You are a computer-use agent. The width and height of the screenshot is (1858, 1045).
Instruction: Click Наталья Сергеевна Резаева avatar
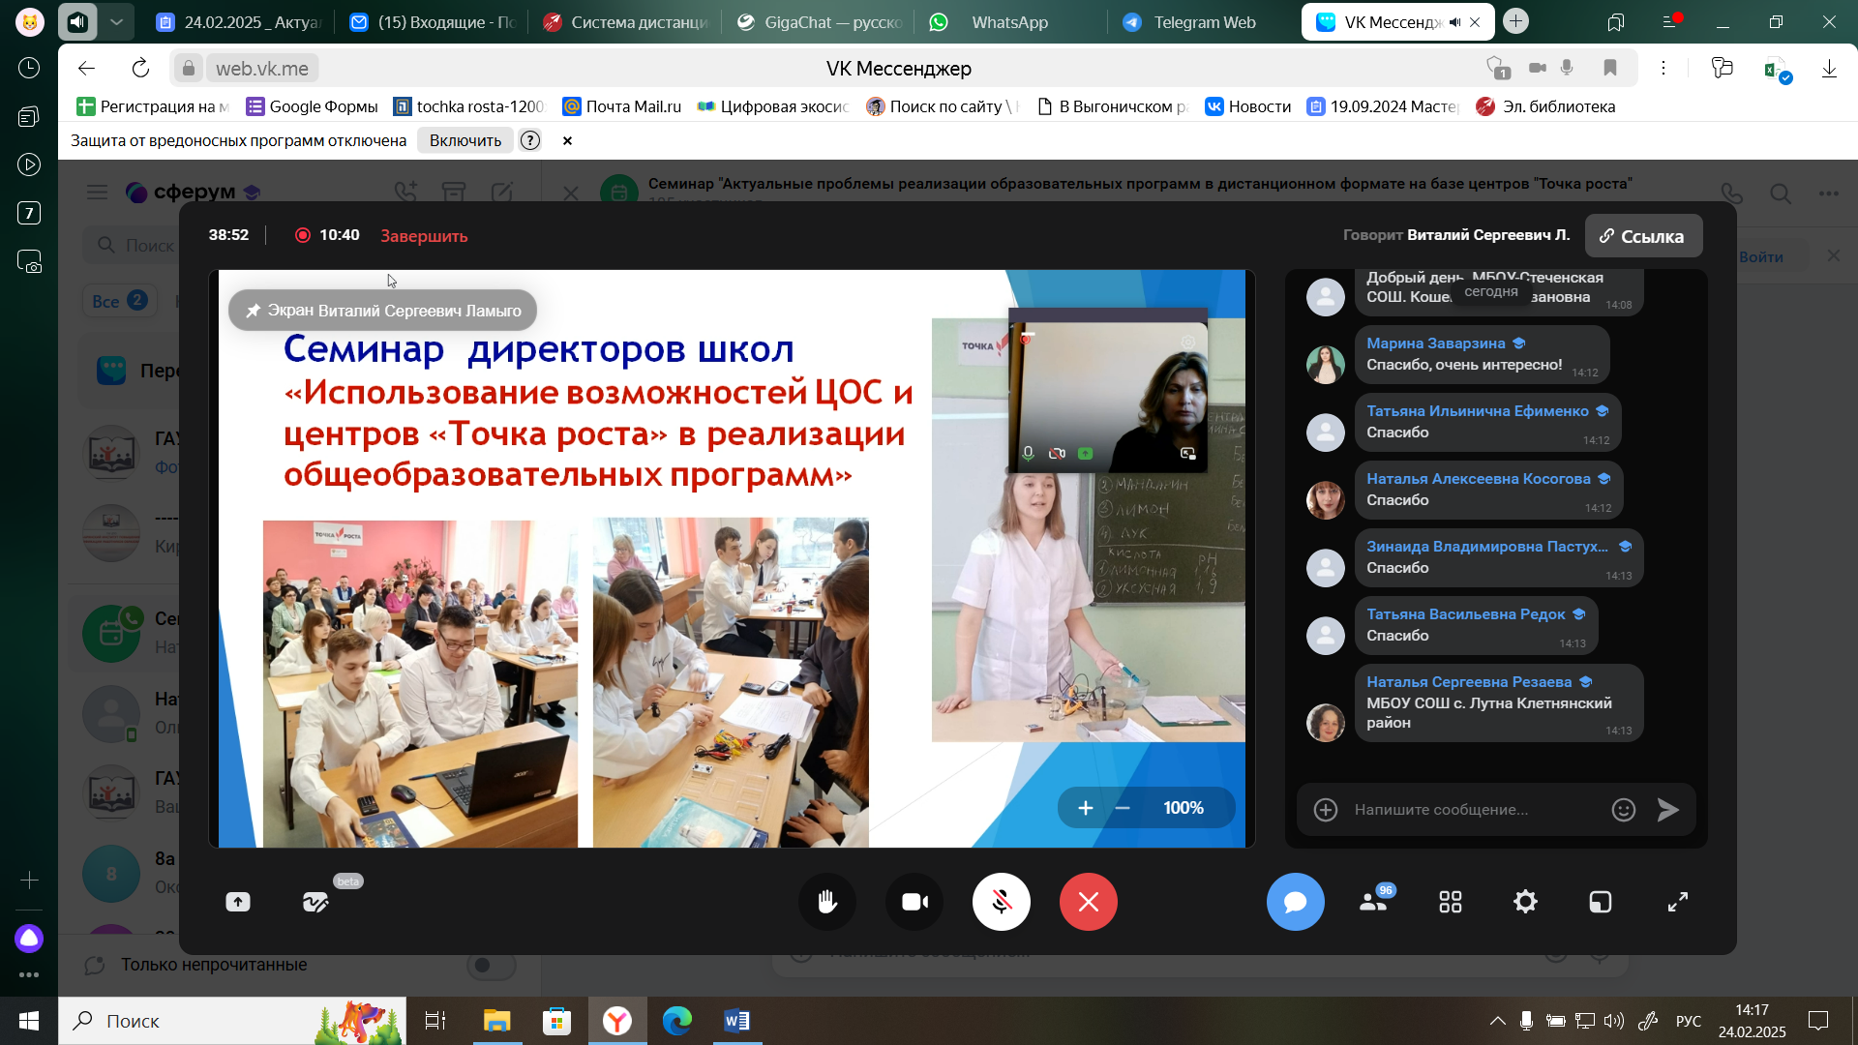[1326, 723]
